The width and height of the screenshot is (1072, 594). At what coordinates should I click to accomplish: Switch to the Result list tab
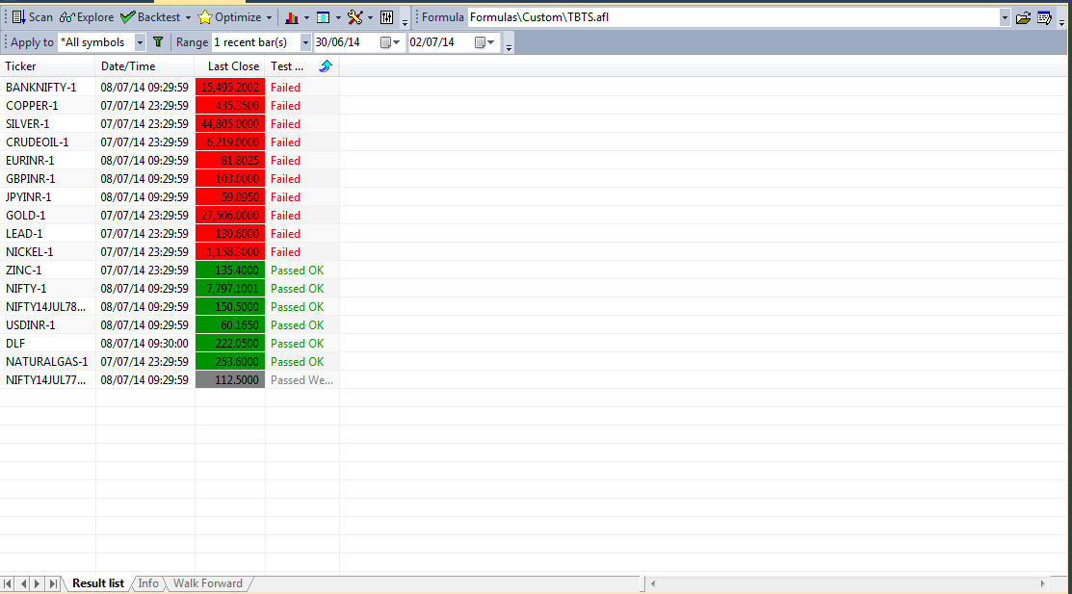click(98, 583)
